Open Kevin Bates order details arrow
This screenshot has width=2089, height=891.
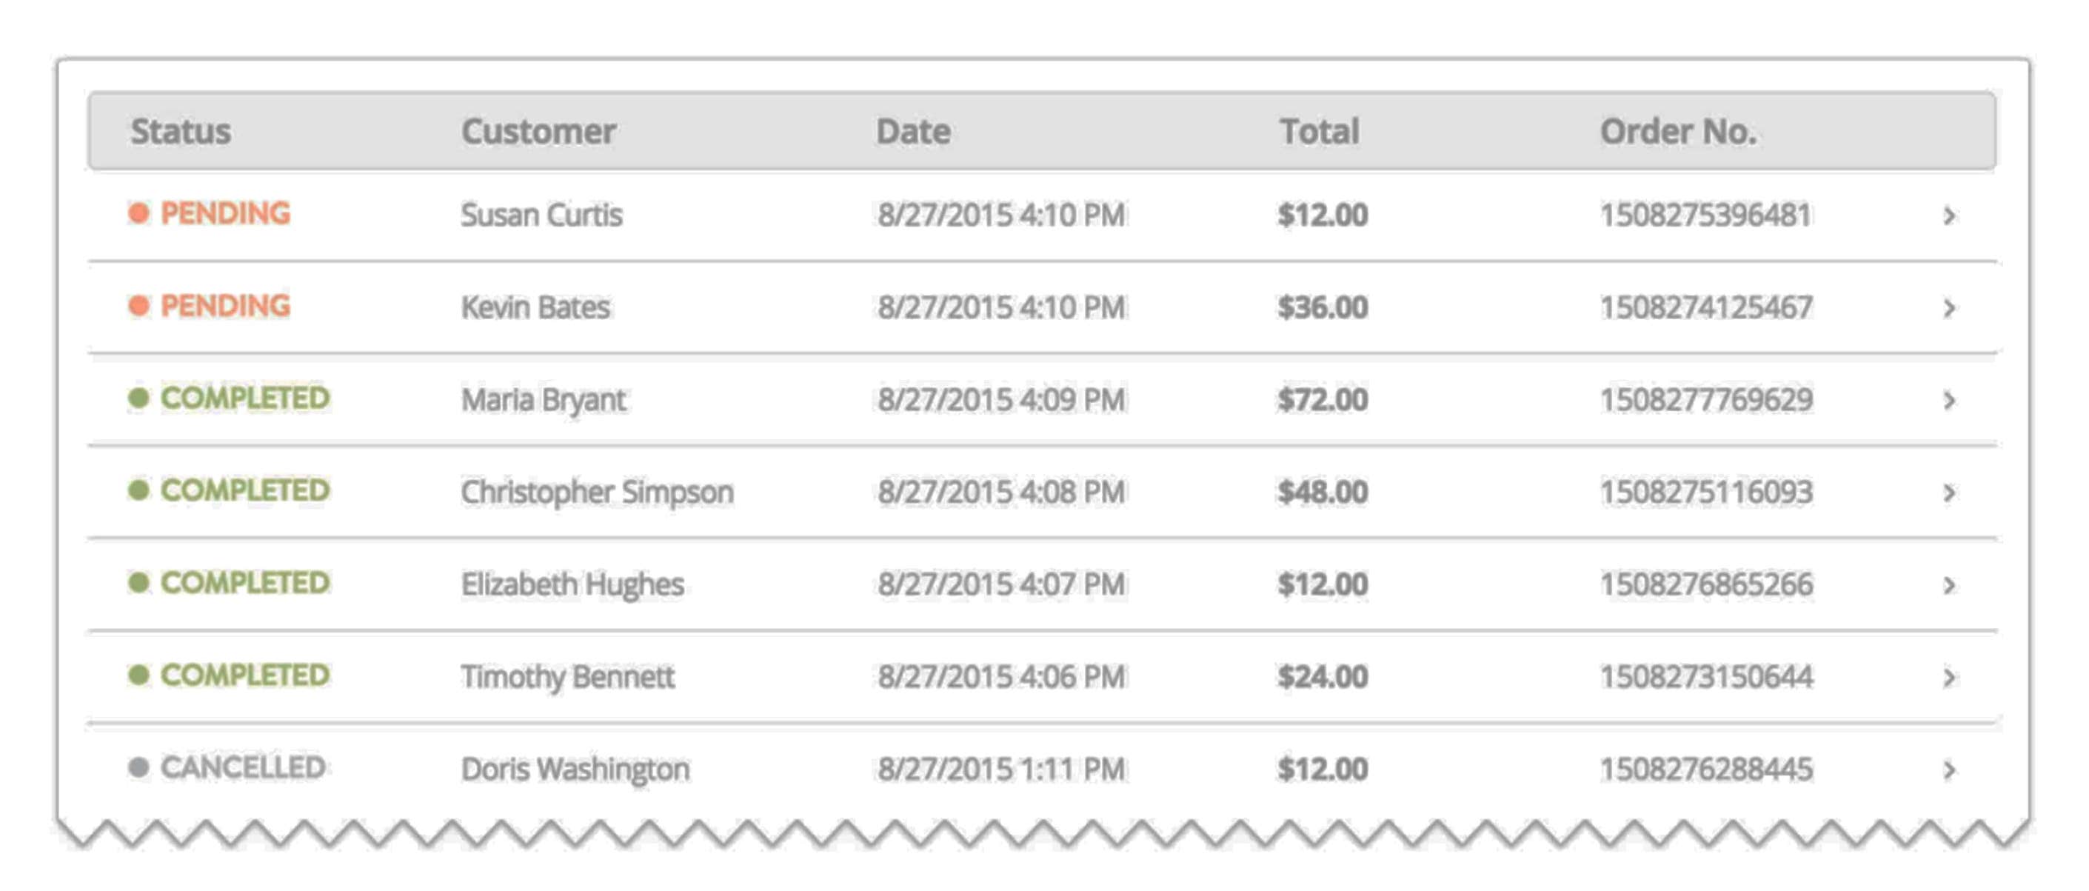(1949, 308)
